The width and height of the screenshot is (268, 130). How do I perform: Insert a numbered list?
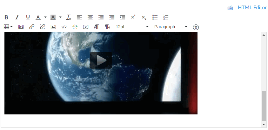point(166,17)
